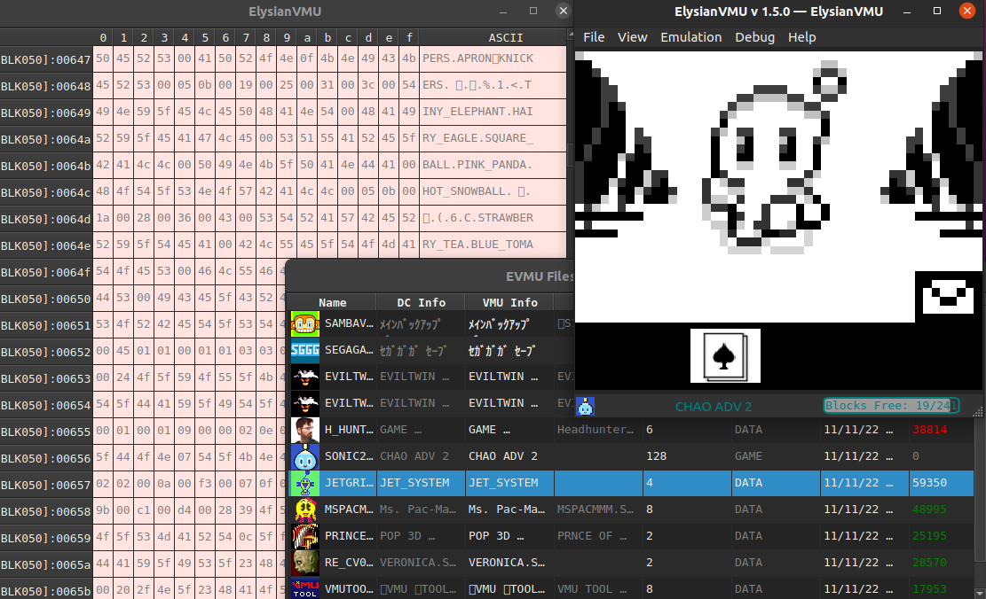
Task: Open the Help menu
Action: (x=801, y=37)
